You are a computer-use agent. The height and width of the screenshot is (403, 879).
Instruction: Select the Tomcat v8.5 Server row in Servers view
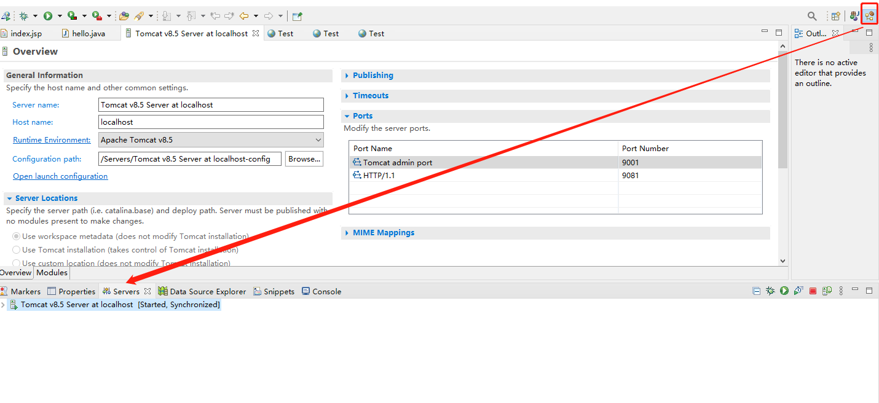(114, 305)
